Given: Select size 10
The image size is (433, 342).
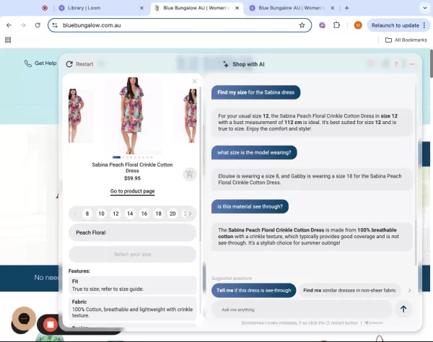Looking at the screenshot, I should click(101, 214).
